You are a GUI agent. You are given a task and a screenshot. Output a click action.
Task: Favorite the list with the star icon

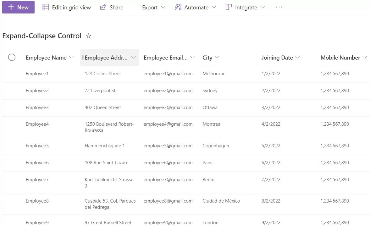click(89, 36)
